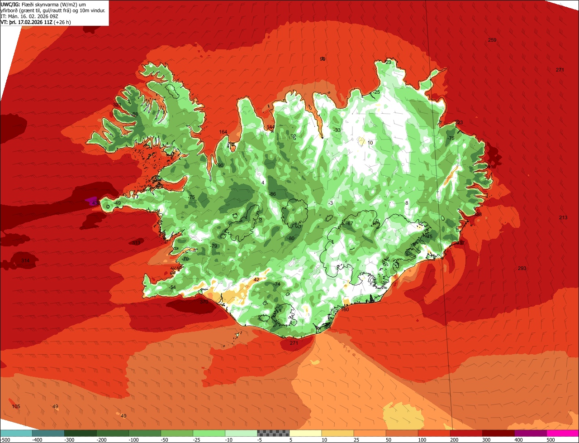Image resolution: width=579 pixels, height=443 pixels.
Task: Click the map value '-70' in the southwest
Action: click(185, 259)
